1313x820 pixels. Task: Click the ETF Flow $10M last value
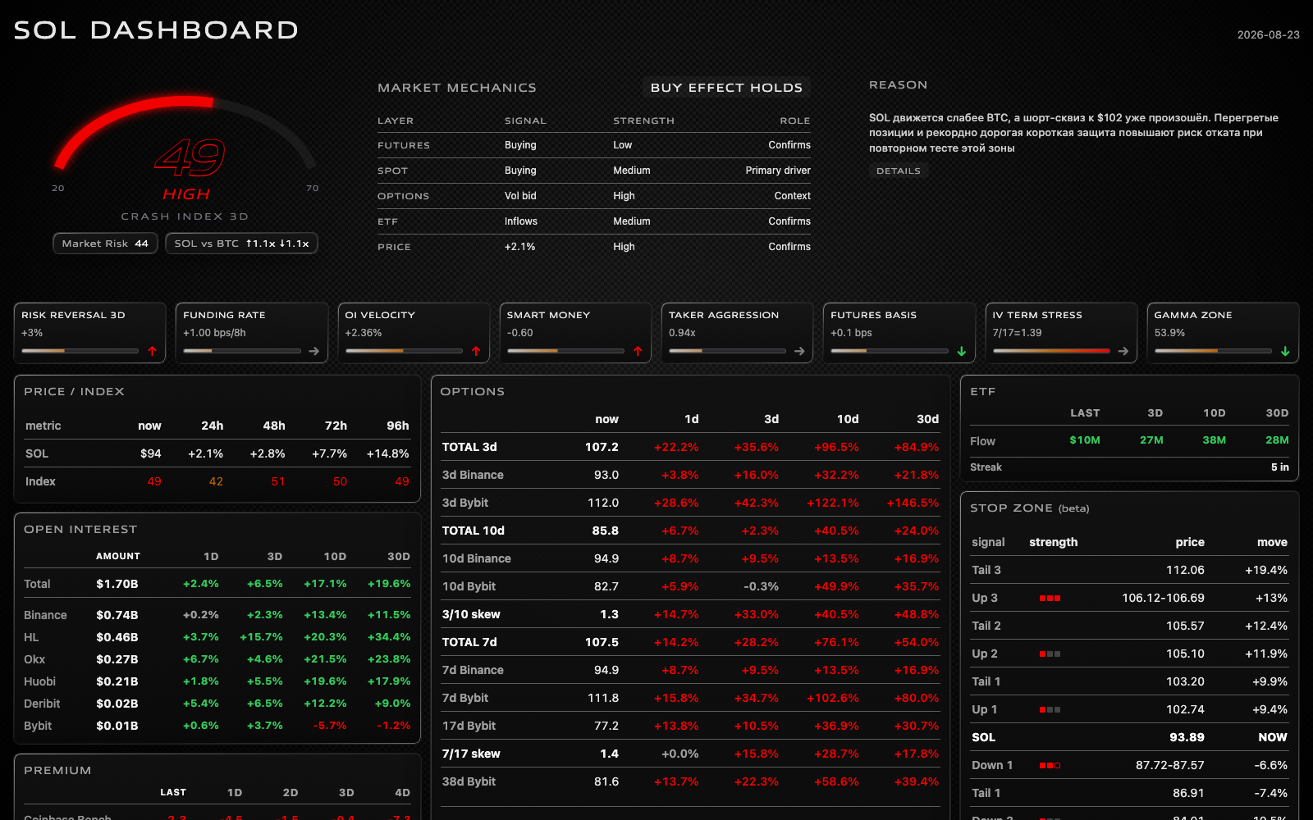[1085, 440]
